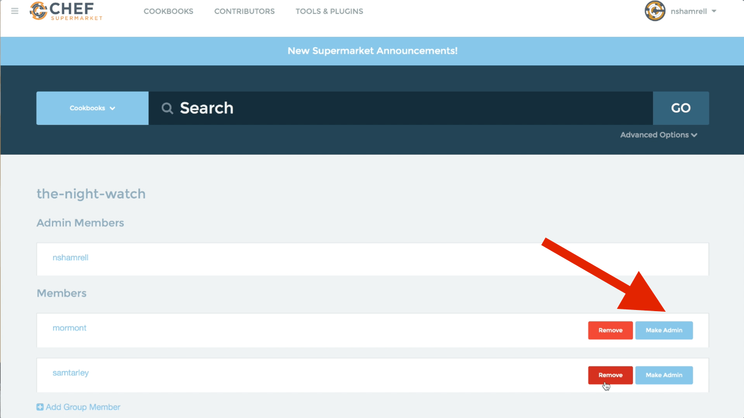The width and height of the screenshot is (744, 418).
Task: Remove mormont from the group
Action: (610, 330)
